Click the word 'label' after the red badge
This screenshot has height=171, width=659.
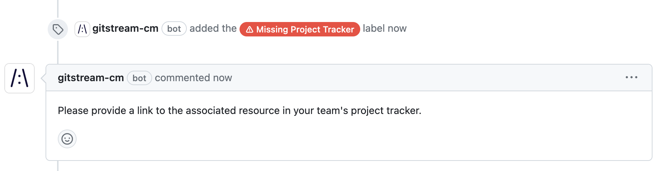pos(374,28)
